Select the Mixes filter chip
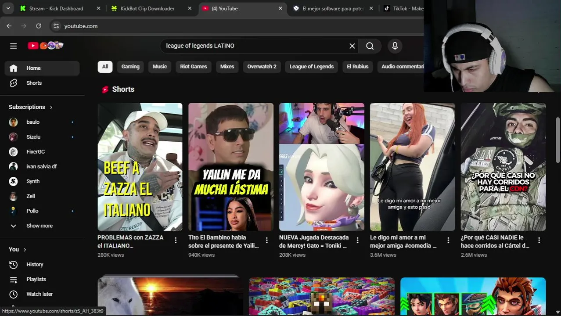 click(x=227, y=67)
